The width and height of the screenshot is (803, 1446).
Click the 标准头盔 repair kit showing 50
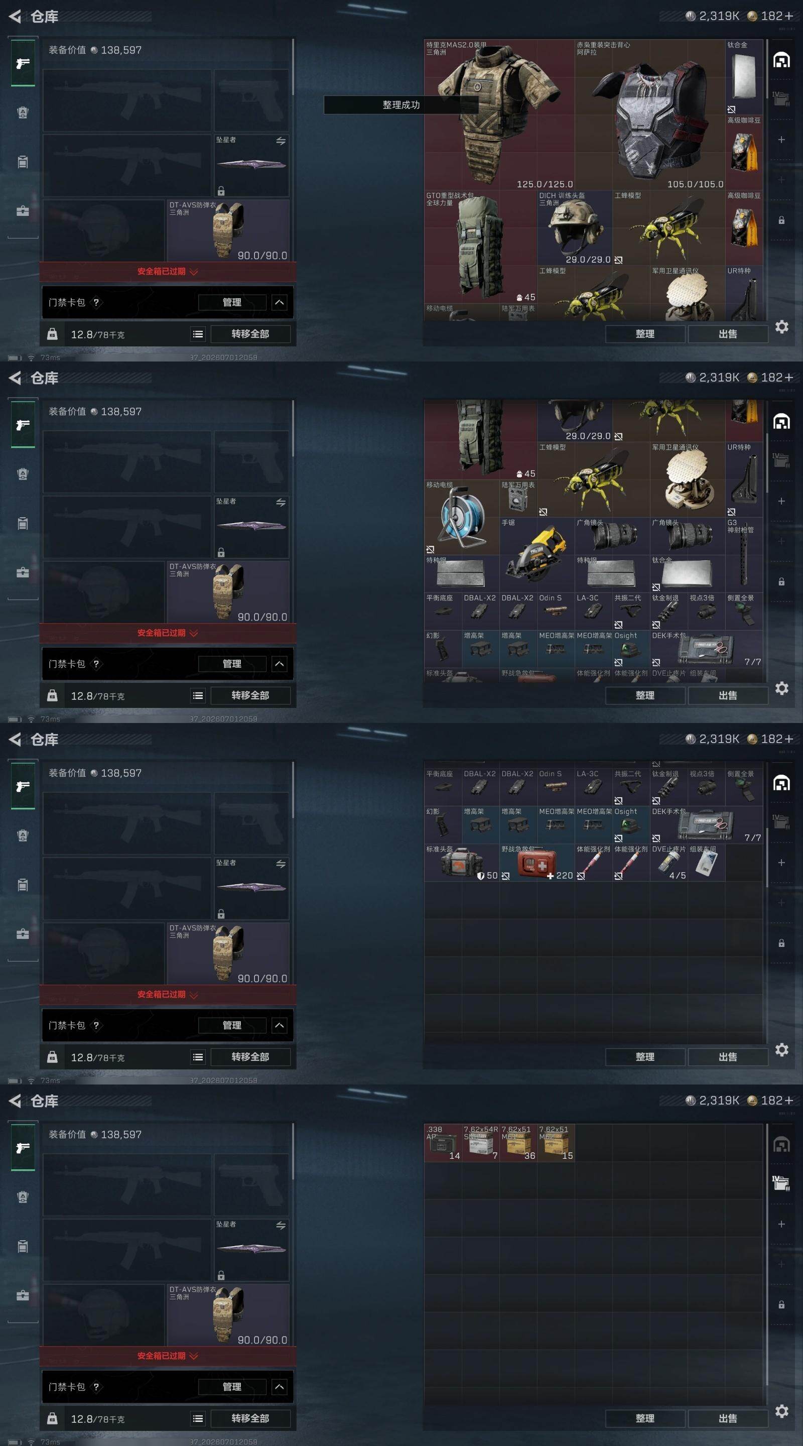click(x=462, y=862)
